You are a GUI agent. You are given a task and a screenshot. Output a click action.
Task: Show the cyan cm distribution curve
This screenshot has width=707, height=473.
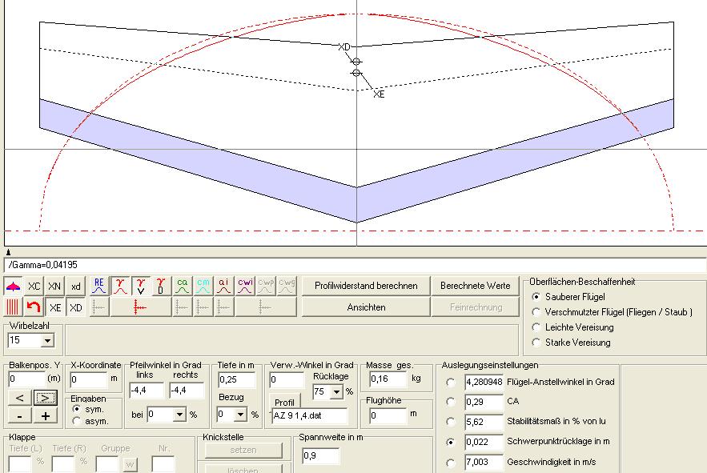click(x=203, y=286)
